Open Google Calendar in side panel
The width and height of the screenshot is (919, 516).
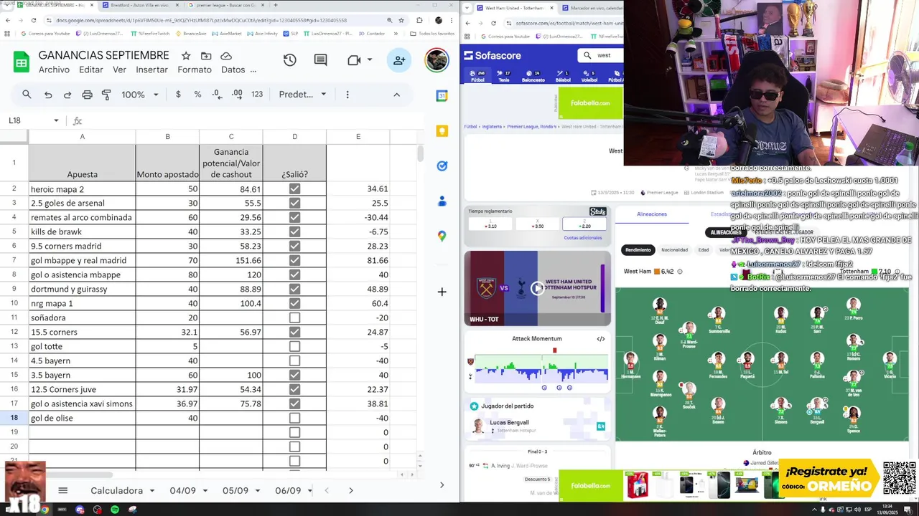point(442,96)
